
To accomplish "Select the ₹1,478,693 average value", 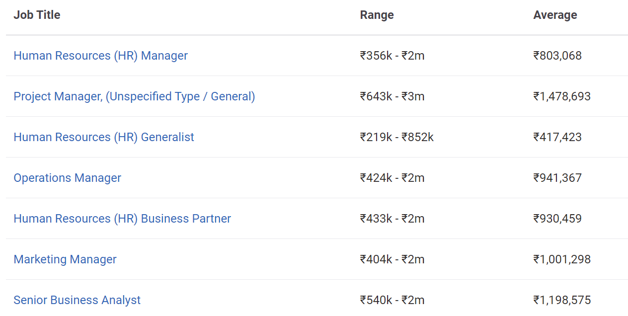I will pos(562,96).
